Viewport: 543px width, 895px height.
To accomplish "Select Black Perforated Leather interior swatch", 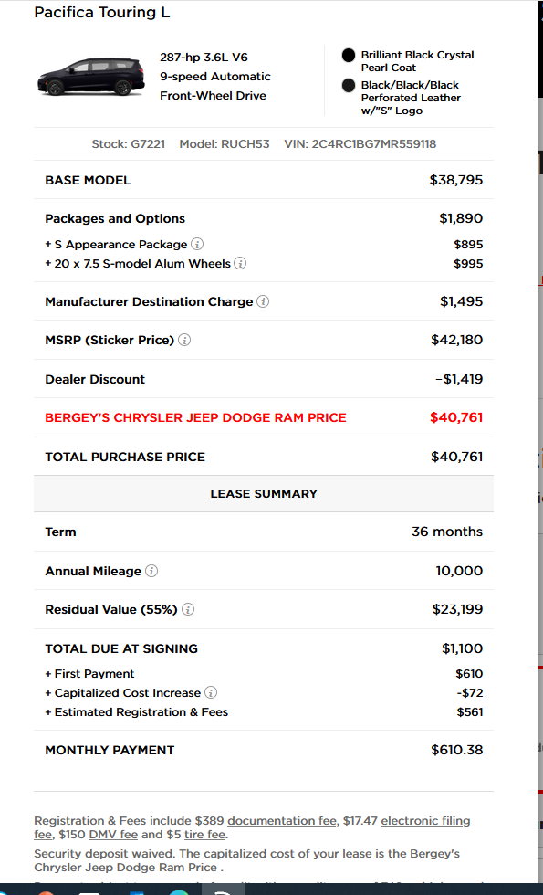I will (x=349, y=86).
